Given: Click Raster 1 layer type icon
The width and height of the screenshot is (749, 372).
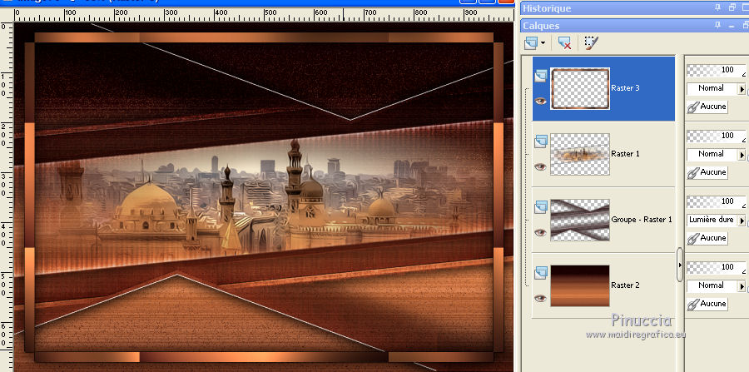Looking at the screenshot, I should click(x=541, y=141).
